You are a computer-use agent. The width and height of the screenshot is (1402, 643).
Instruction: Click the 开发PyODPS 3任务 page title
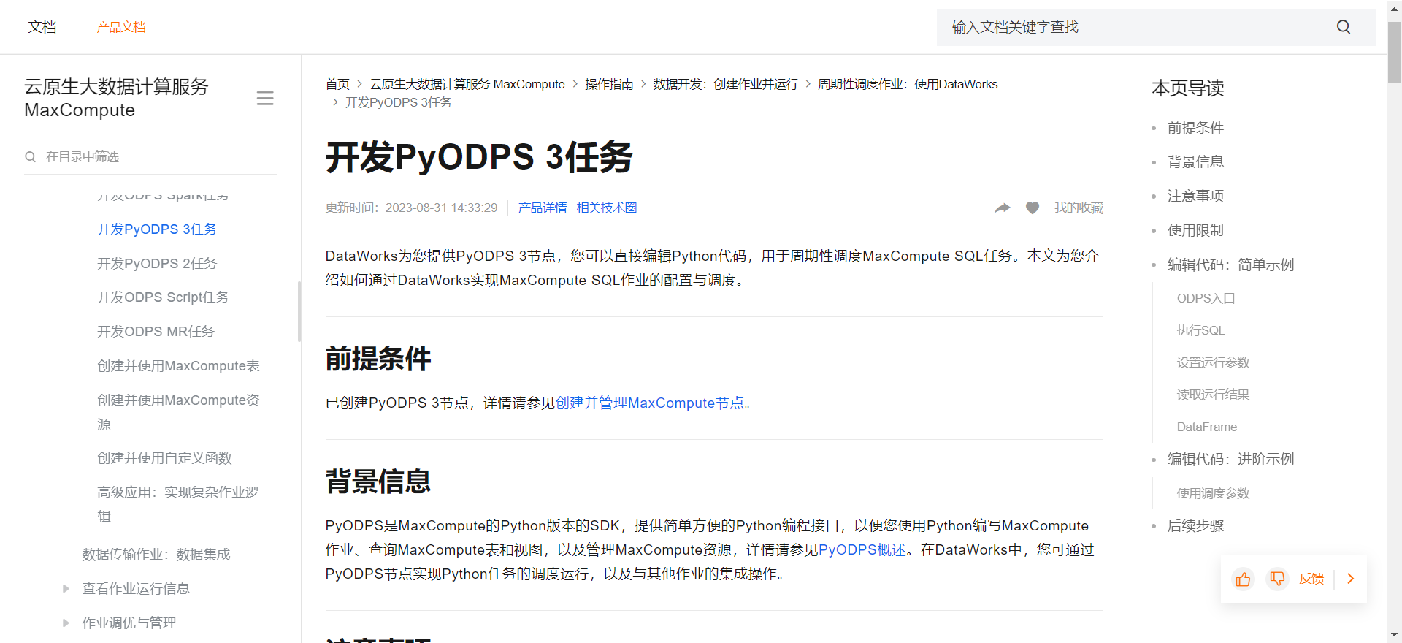[x=479, y=158]
